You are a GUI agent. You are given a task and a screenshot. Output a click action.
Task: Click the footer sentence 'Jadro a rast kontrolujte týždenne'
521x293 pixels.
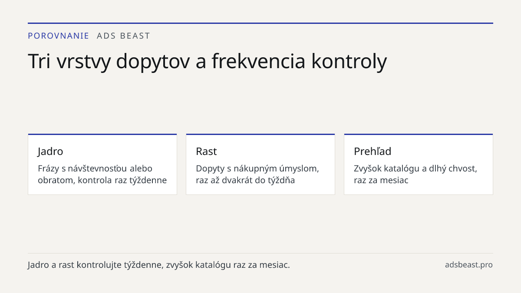point(159,265)
